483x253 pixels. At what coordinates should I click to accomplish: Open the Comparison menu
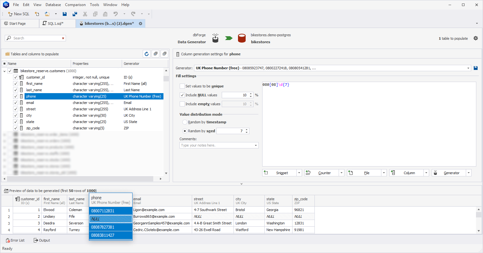pos(75,5)
